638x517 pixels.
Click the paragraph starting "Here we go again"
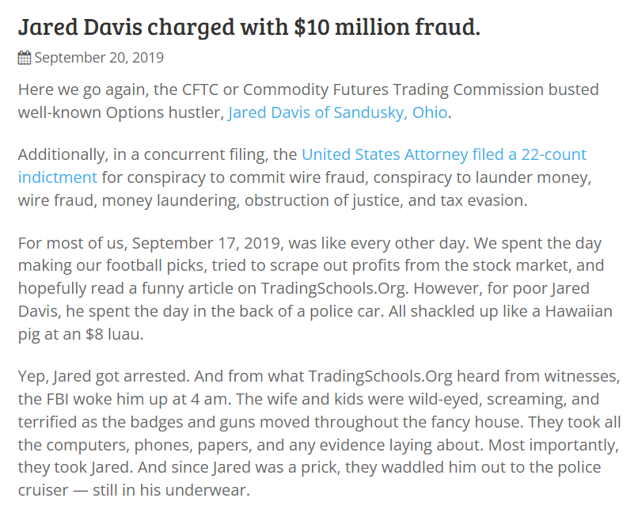[309, 101]
